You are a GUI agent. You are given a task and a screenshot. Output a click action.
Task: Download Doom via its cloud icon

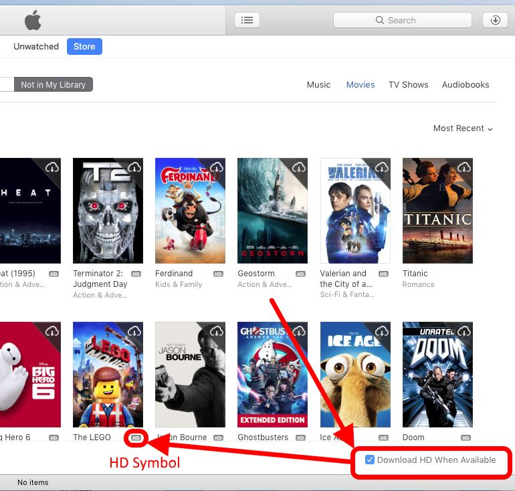pos(464,332)
